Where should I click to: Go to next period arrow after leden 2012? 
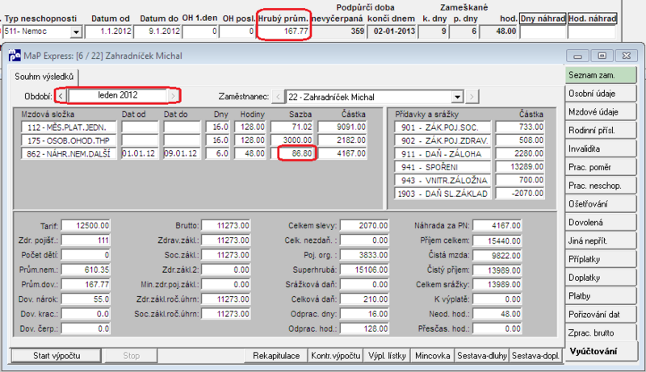point(174,96)
